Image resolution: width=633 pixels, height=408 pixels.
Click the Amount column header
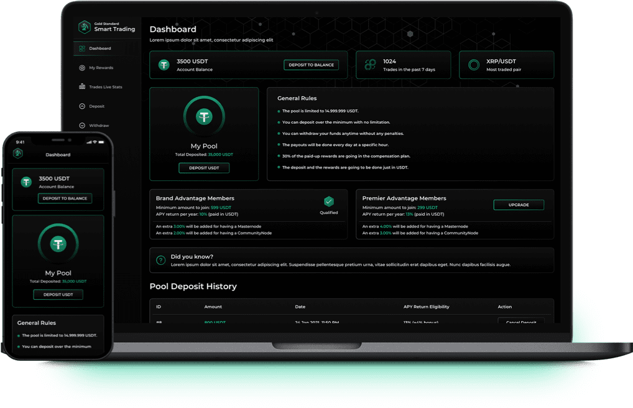point(213,307)
